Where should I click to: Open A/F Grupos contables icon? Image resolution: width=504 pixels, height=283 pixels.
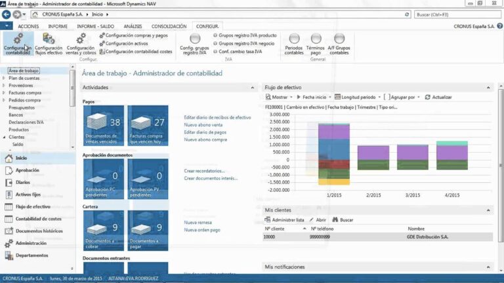coord(339,44)
